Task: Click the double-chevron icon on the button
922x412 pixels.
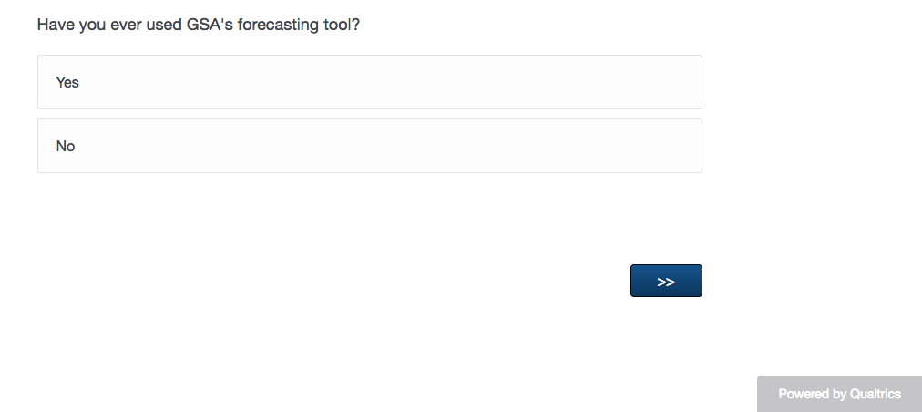Action: pos(666,282)
